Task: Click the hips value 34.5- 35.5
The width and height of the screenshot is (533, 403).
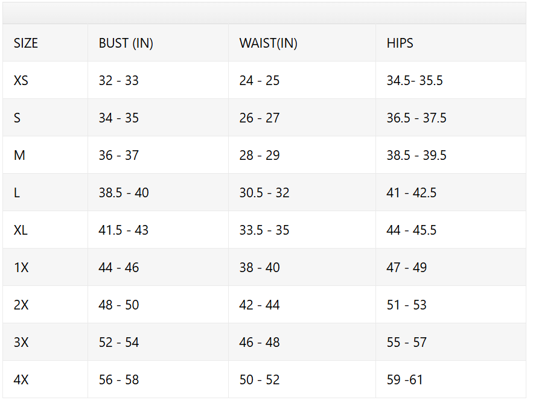Action: pos(415,80)
